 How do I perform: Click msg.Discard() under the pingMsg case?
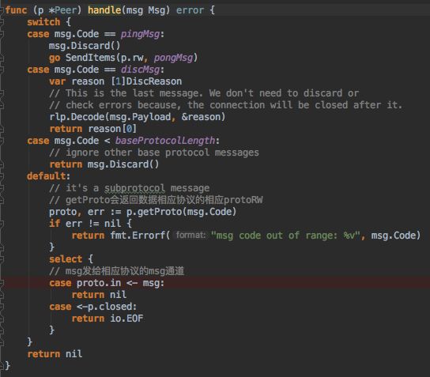tap(85, 46)
